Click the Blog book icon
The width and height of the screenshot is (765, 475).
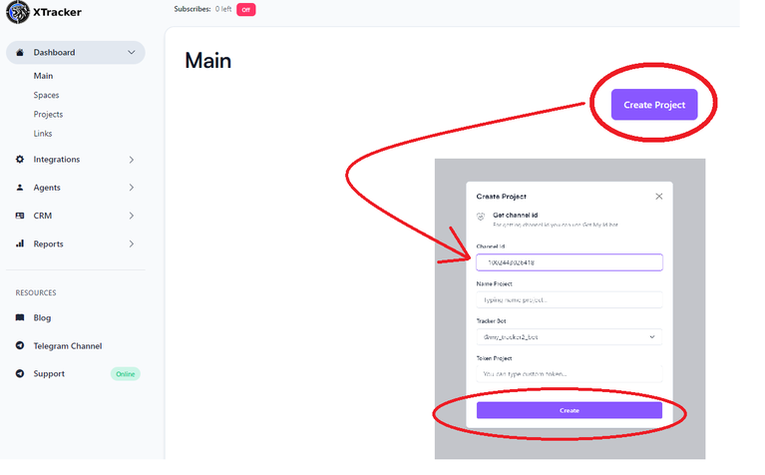[x=20, y=318]
